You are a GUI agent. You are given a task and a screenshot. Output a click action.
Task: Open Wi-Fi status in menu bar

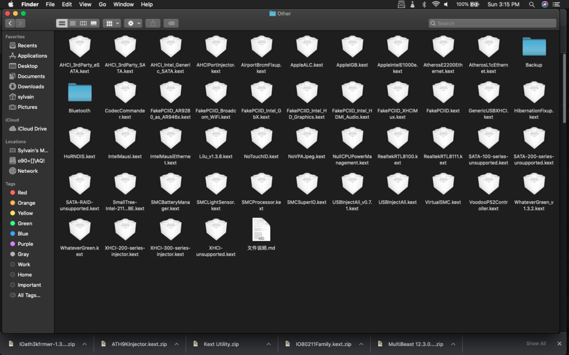436,4
